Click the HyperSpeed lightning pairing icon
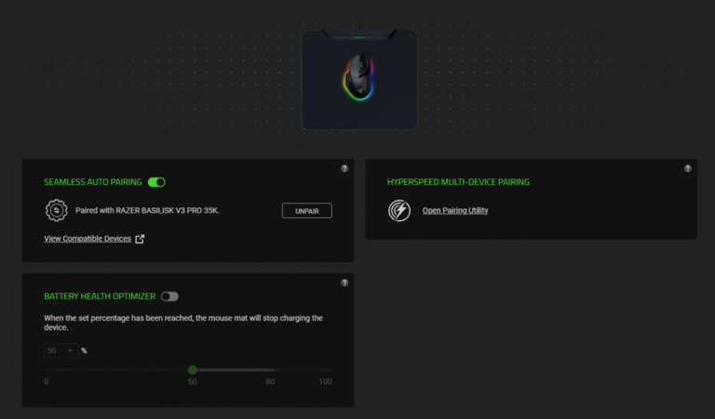The image size is (715, 419). pyautogui.click(x=399, y=210)
